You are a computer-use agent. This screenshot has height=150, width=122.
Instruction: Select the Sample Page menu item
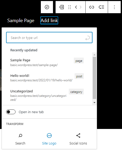21,21
